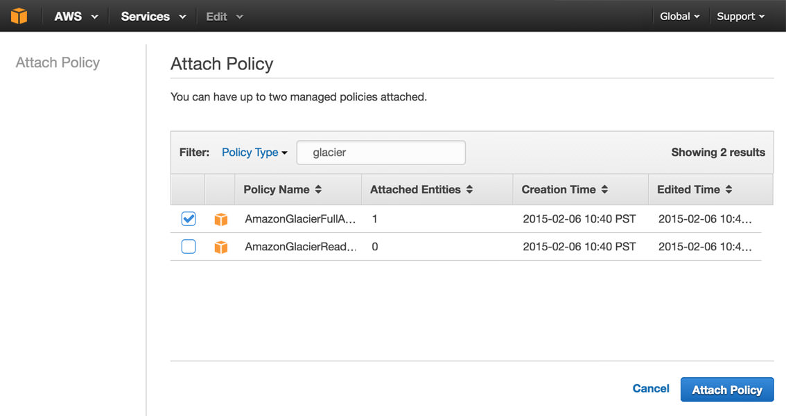Click the Cancel link
The height and width of the screenshot is (416, 786).
(651, 388)
